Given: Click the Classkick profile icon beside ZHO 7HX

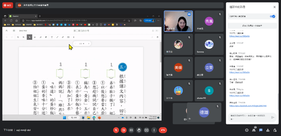Looking at the screenshot, I should coord(7,31).
